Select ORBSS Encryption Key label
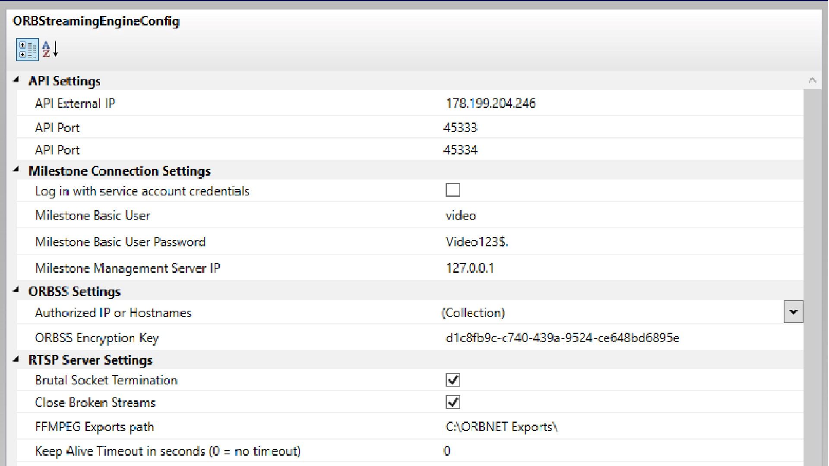The image size is (829, 466). point(97,338)
